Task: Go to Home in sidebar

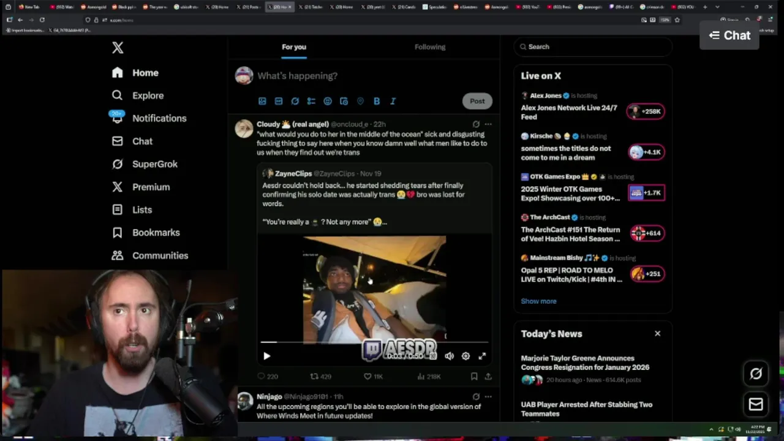Action: [135, 72]
